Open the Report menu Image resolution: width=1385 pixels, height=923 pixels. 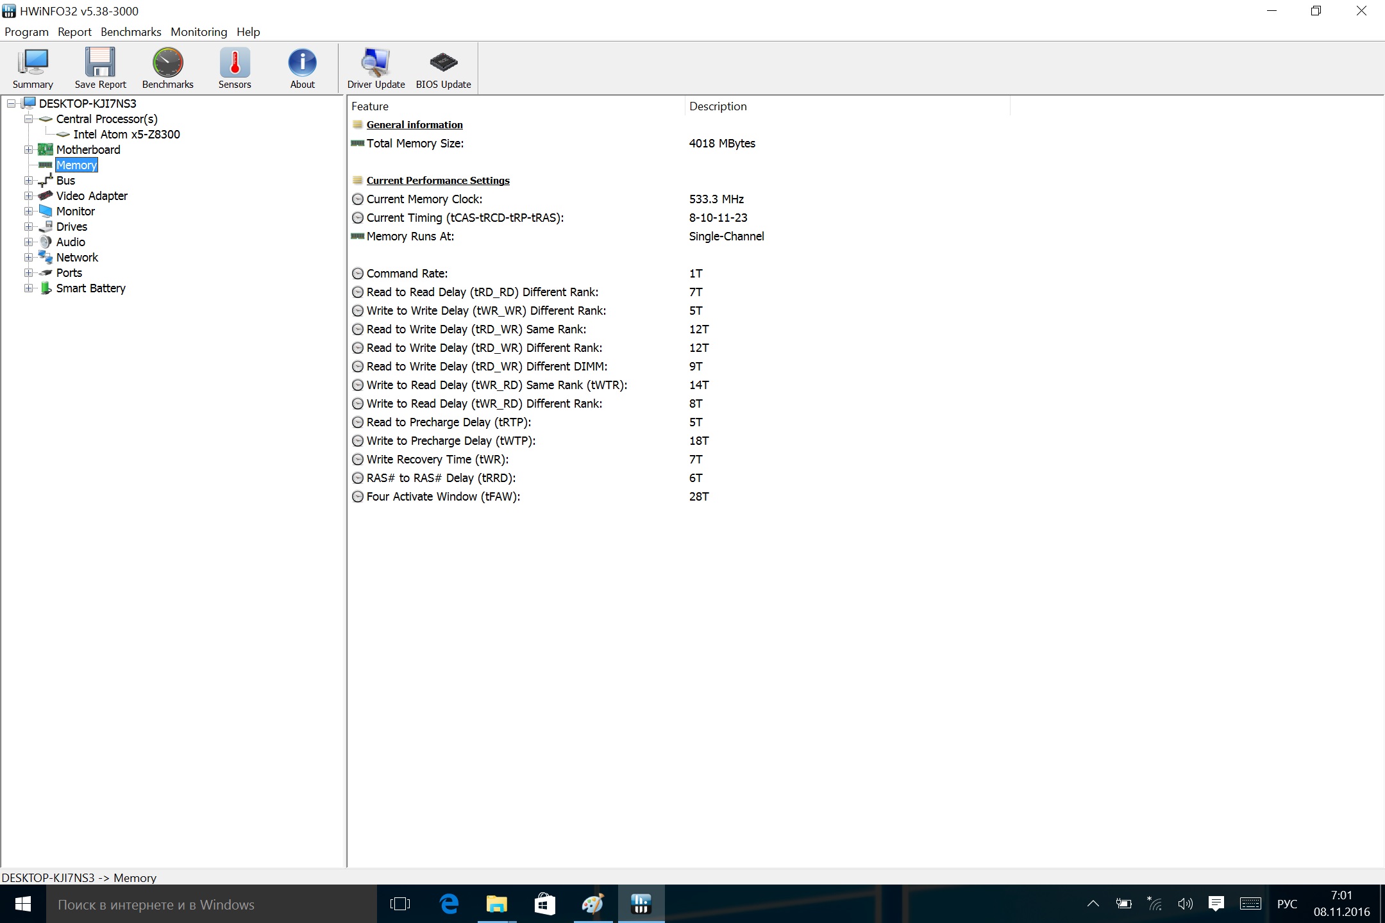click(x=74, y=32)
